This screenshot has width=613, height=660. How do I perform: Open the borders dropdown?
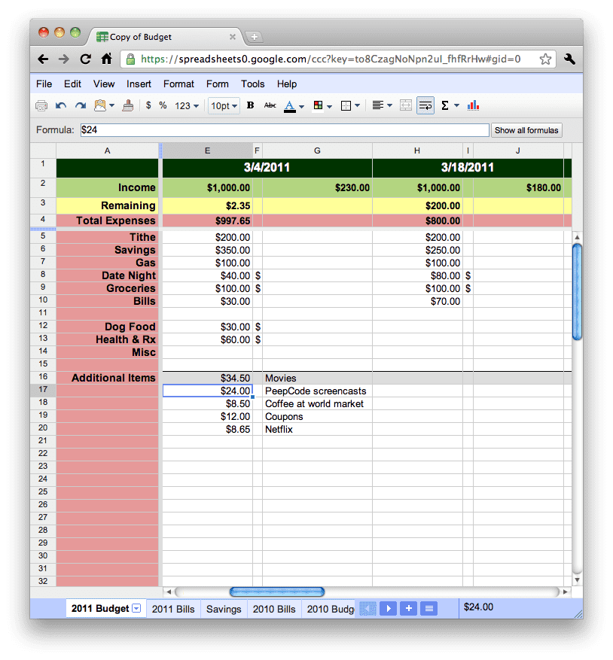click(x=349, y=105)
